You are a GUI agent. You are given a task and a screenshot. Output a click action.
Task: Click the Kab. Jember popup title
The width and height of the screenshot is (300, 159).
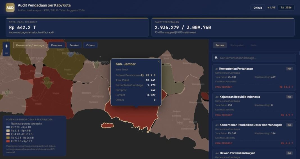tap(126, 64)
